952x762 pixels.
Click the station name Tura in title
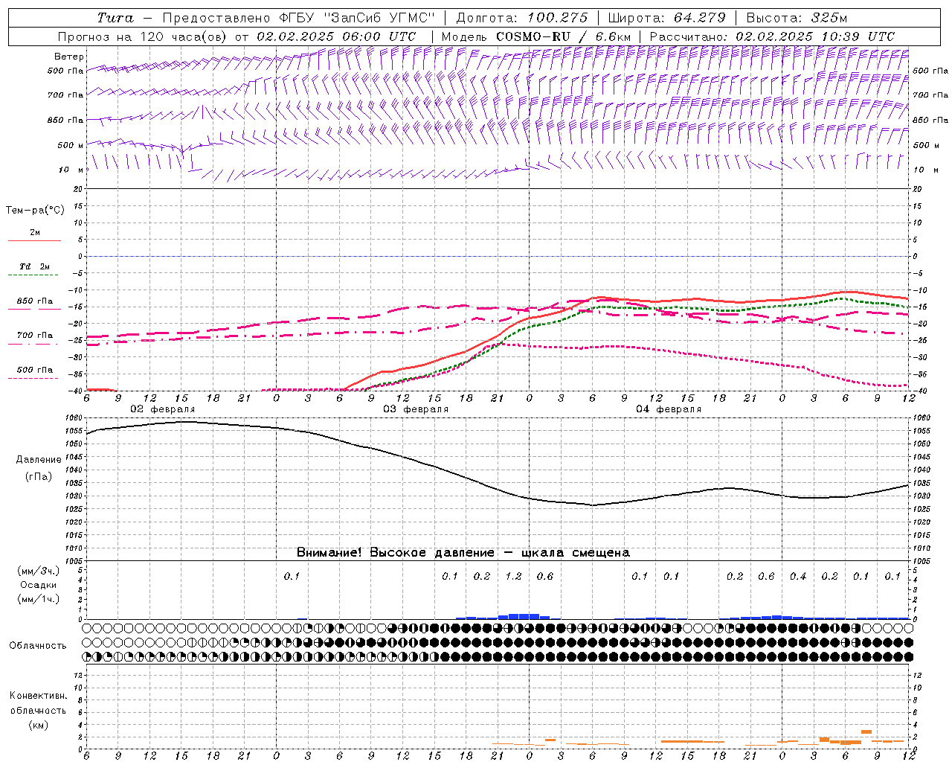tap(115, 18)
